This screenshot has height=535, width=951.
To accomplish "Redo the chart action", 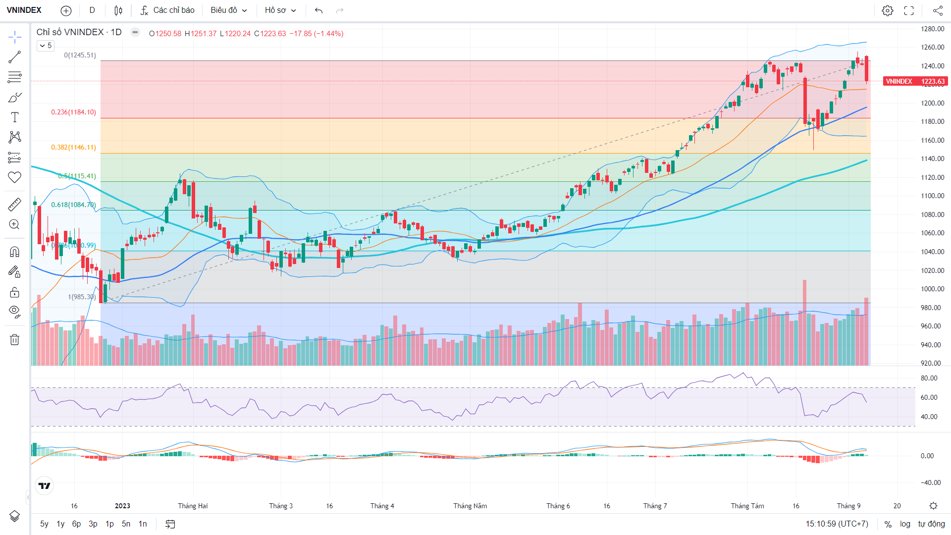I will (340, 10).
